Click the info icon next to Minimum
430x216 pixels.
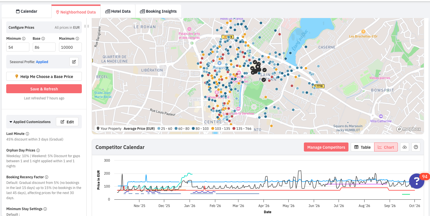(24, 39)
